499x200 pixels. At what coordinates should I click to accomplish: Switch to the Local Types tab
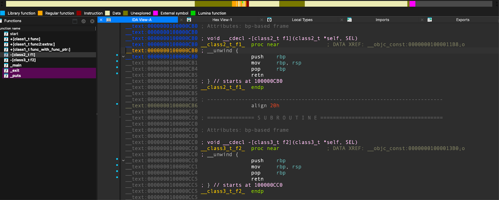click(302, 20)
